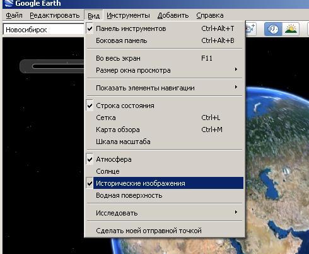Expand Исследовать submenu
The image size is (309, 254).
click(x=165, y=213)
